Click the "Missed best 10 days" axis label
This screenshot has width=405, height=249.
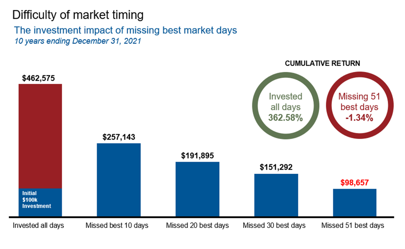click(x=117, y=226)
